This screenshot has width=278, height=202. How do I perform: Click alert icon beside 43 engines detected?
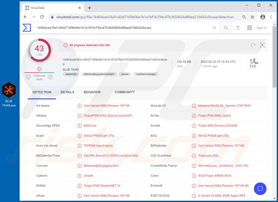click(x=65, y=45)
